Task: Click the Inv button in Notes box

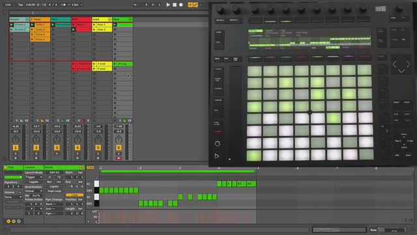Action: 59,182
